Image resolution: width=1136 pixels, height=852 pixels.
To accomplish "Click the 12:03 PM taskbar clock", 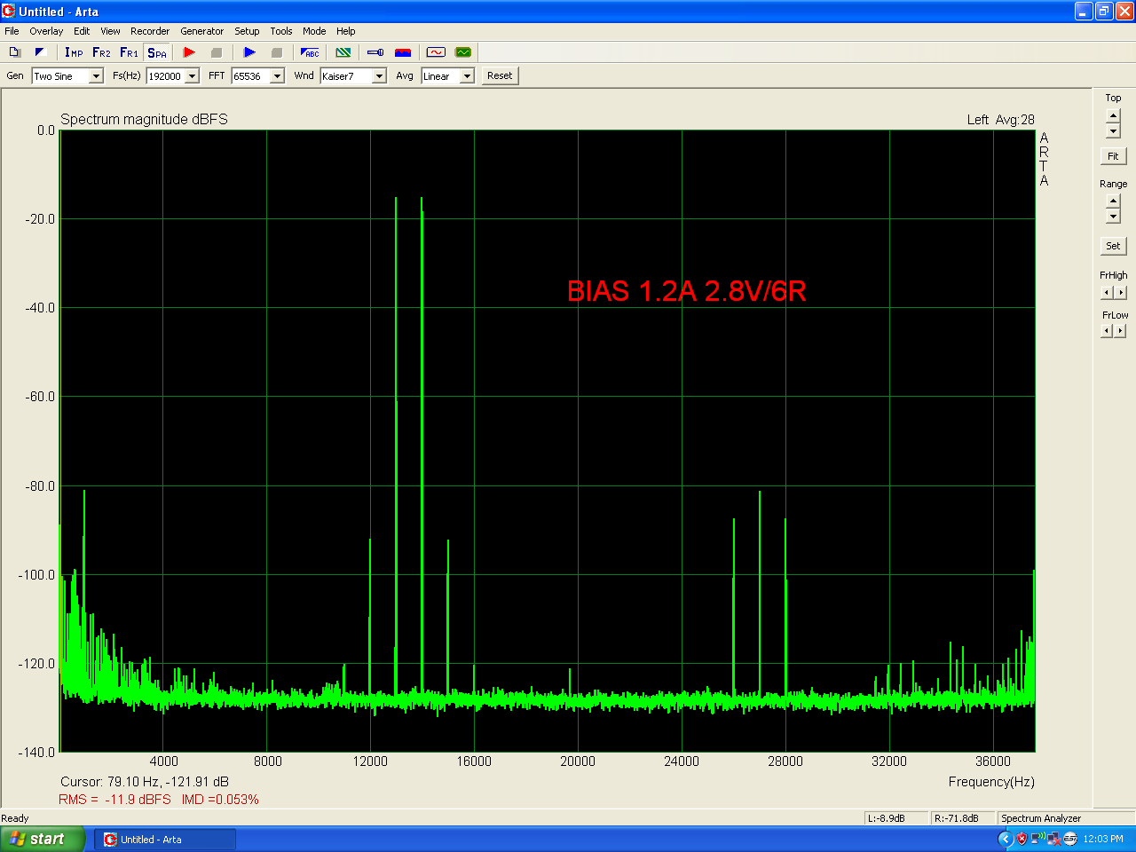I will tap(1103, 839).
